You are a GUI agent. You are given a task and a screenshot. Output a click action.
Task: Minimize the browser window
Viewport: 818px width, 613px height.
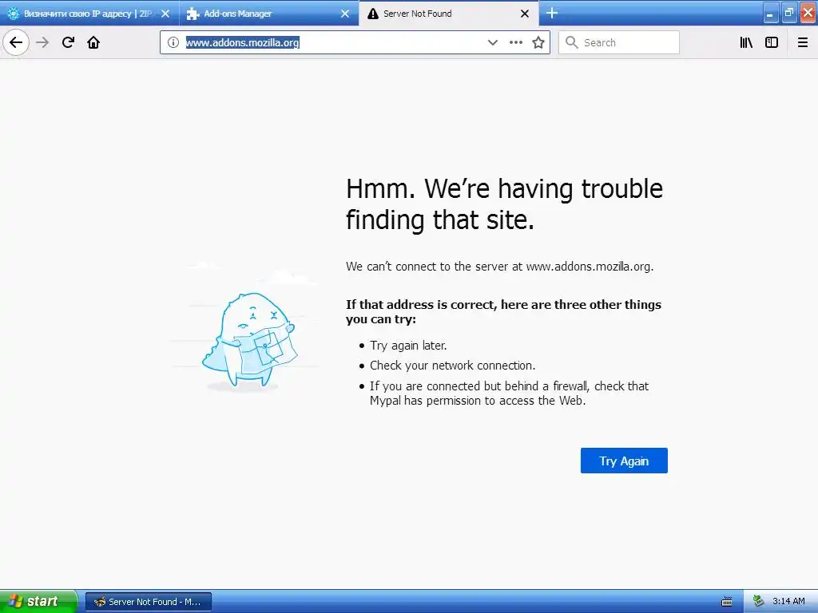click(771, 14)
